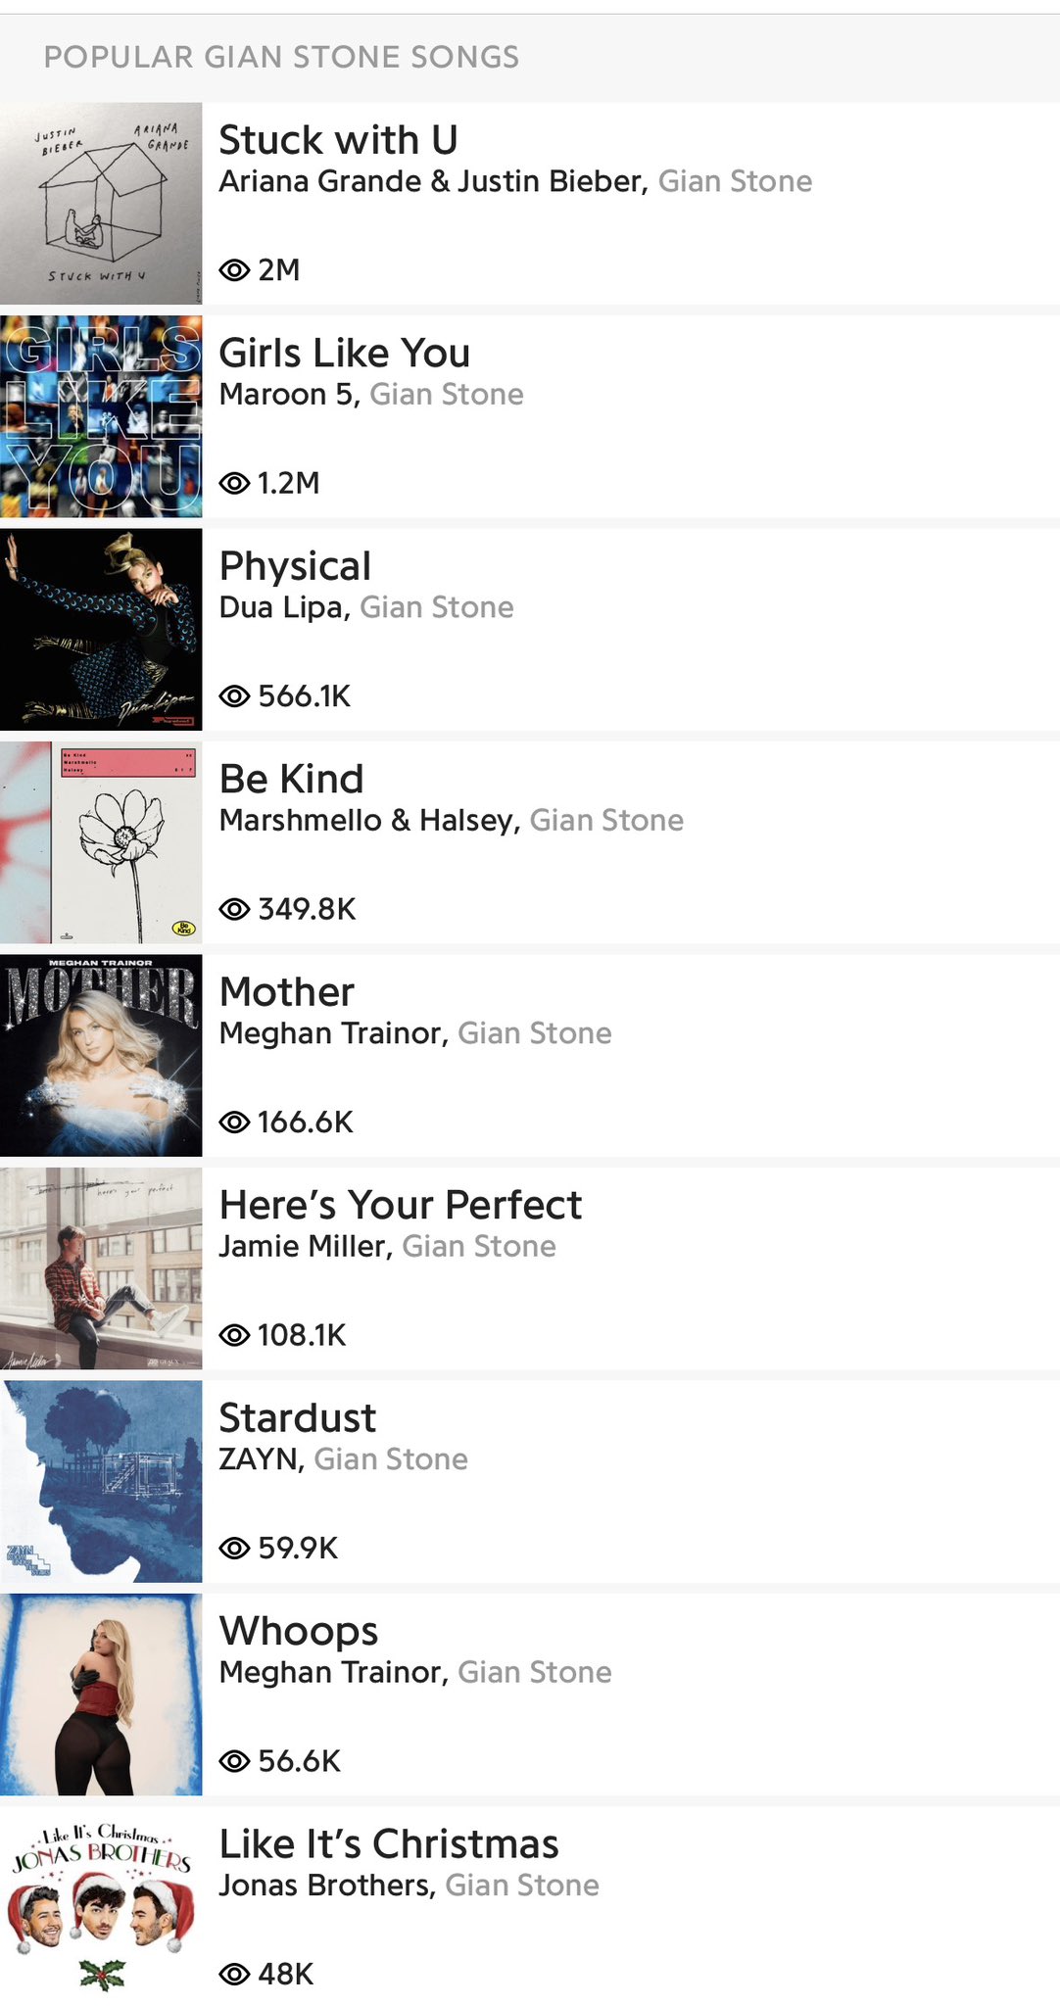The height and width of the screenshot is (2006, 1060).
Task: Open the Girls Like You title link
Action: tap(344, 353)
